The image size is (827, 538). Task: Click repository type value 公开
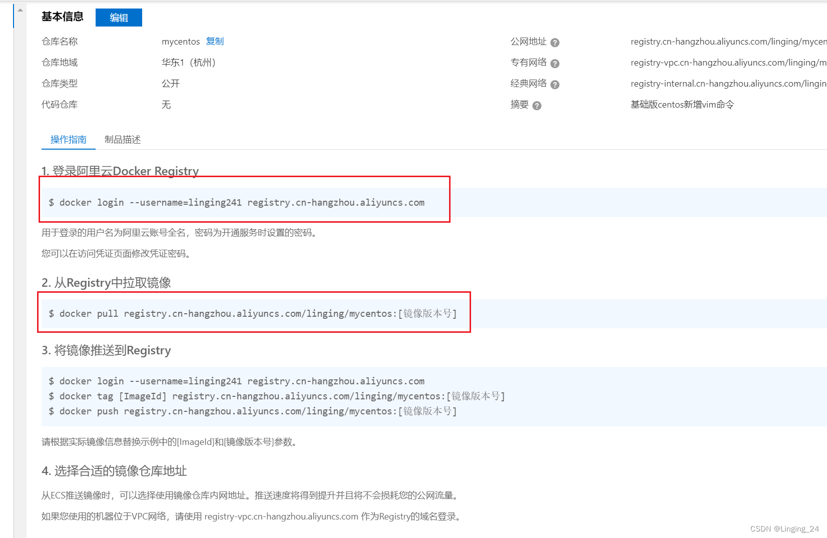pyautogui.click(x=171, y=84)
